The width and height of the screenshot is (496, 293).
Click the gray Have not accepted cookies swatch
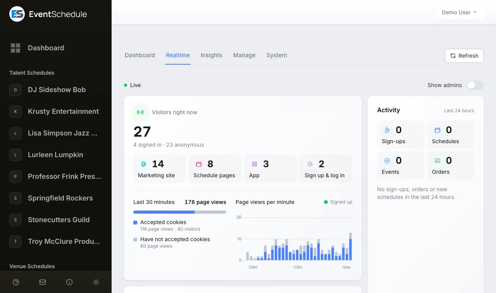[135, 240]
